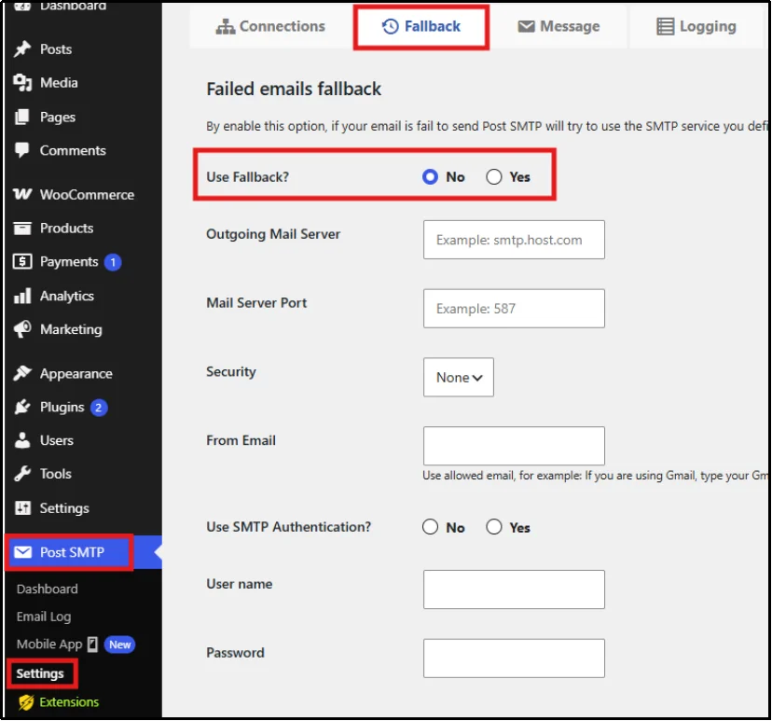
Task: Click the Outgoing Mail Server field
Action: point(514,240)
